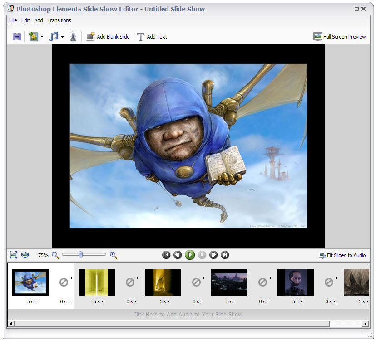Click the zoom slider handle
Screen dimensions: 376x340
(x=81, y=254)
